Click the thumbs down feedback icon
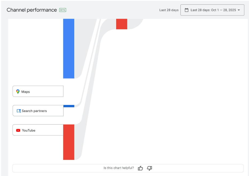The image size is (249, 176). pos(149,168)
